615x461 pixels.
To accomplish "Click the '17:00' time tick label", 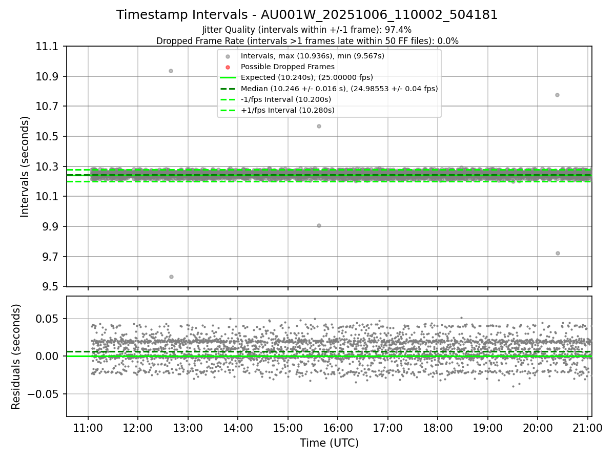I will point(387,428).
